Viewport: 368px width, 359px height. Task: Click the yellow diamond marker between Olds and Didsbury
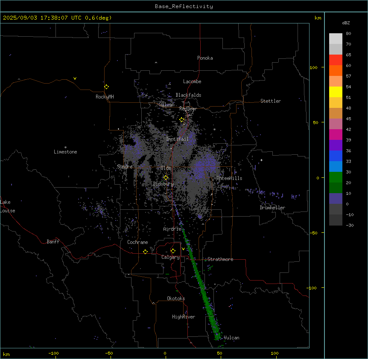166,178
